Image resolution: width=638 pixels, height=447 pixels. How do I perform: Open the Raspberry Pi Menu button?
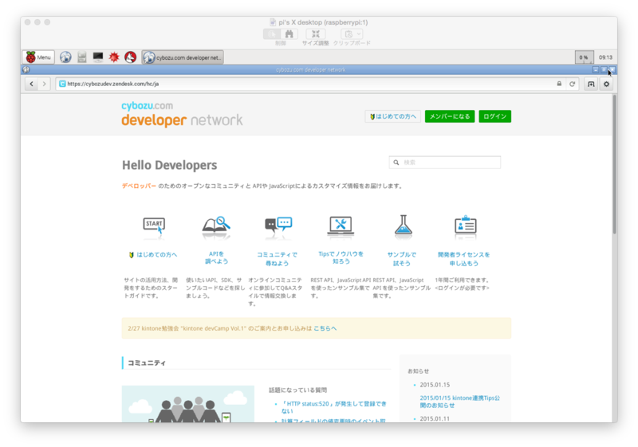click(x=38, y=57)
